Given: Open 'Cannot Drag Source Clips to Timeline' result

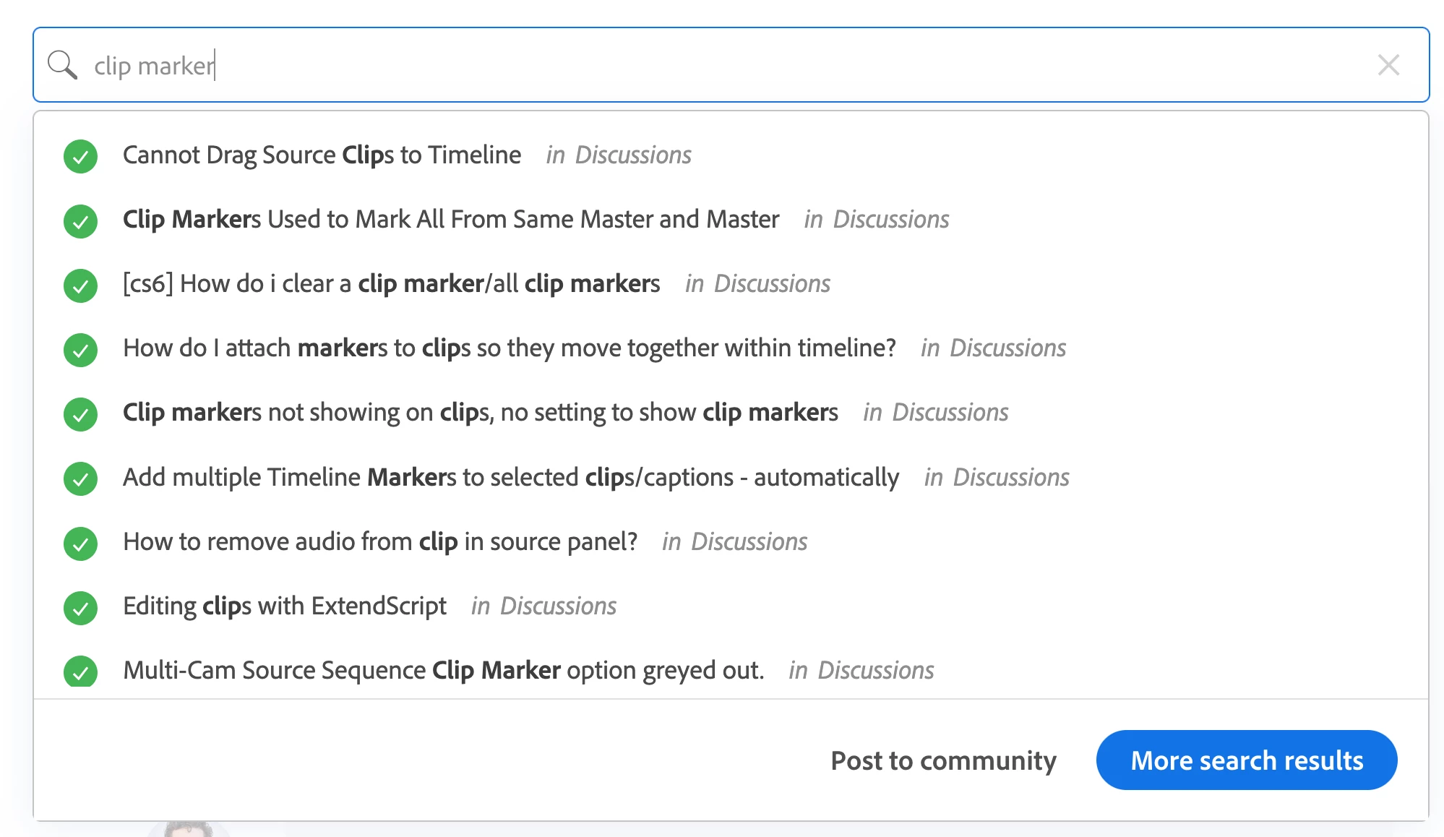Looking at the screenshot, I should [322, 155].
